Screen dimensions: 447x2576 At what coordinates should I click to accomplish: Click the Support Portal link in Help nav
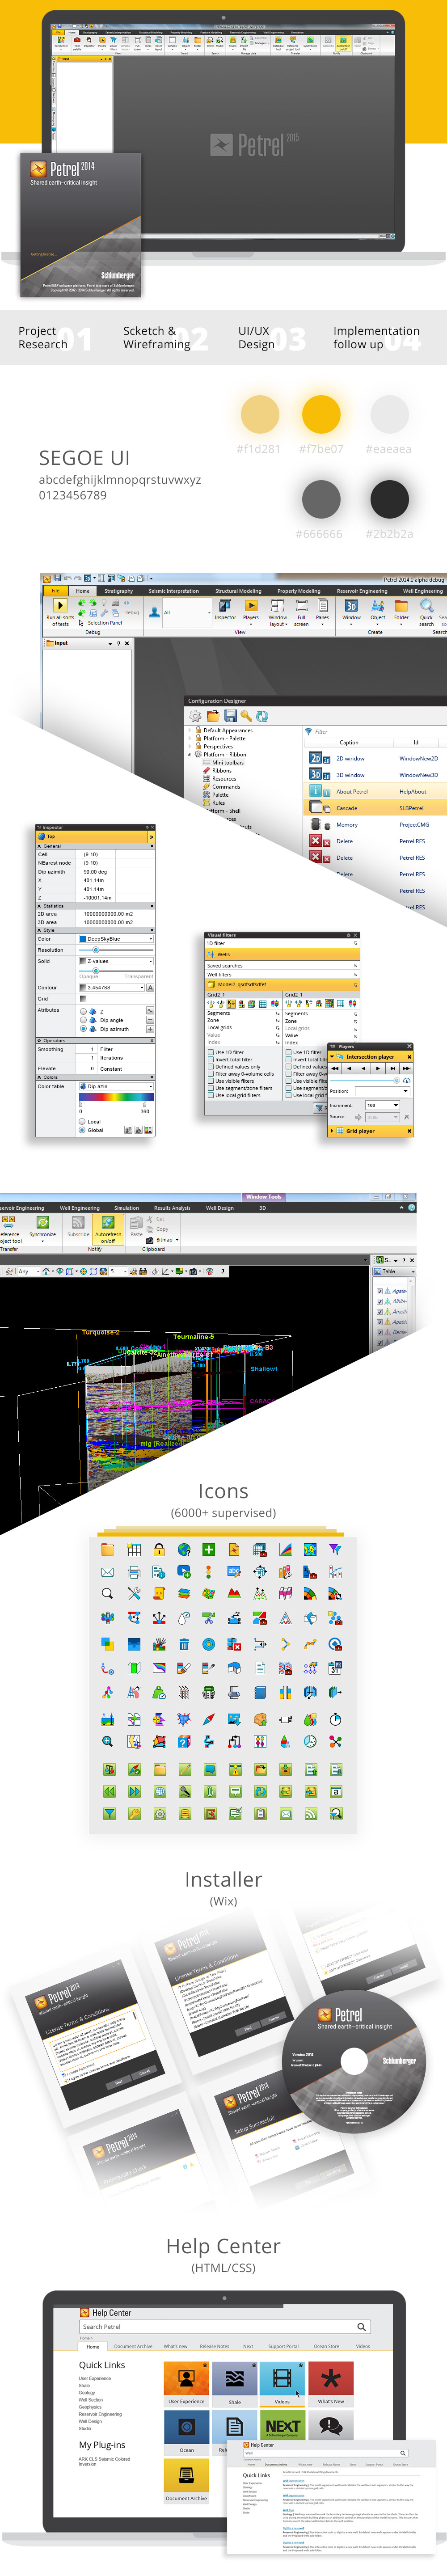point(283,2346)
